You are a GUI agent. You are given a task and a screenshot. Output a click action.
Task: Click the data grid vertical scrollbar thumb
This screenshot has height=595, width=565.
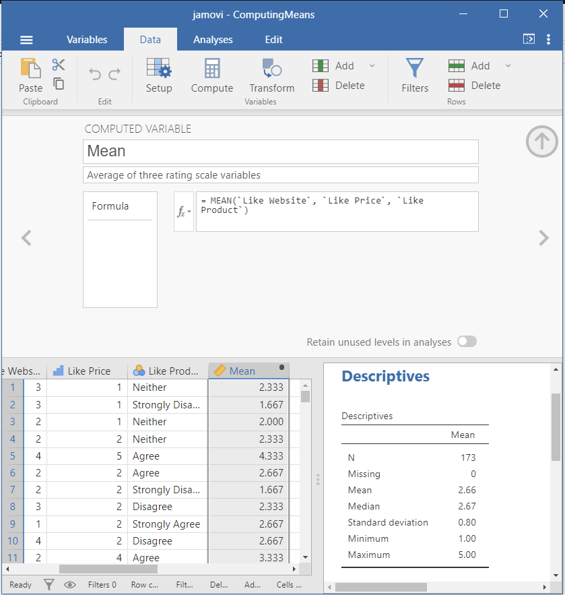305,396
